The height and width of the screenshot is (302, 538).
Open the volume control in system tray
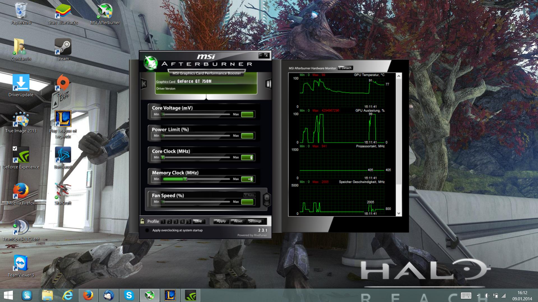coord(487,296)
